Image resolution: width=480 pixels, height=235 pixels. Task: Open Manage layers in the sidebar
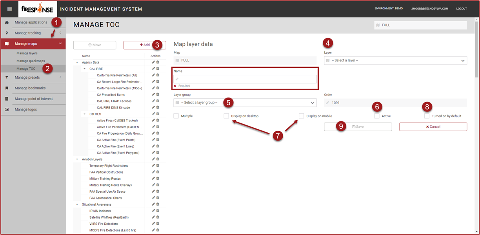click(27, 53)
